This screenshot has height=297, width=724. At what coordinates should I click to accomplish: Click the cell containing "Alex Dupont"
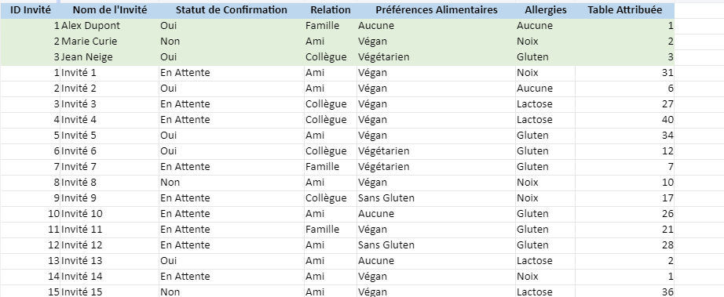[x=110, y=26]
